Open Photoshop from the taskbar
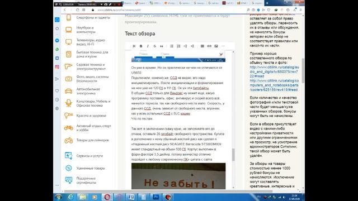The width and height of the screenshot is (358, 201). [x=156, y=197]
